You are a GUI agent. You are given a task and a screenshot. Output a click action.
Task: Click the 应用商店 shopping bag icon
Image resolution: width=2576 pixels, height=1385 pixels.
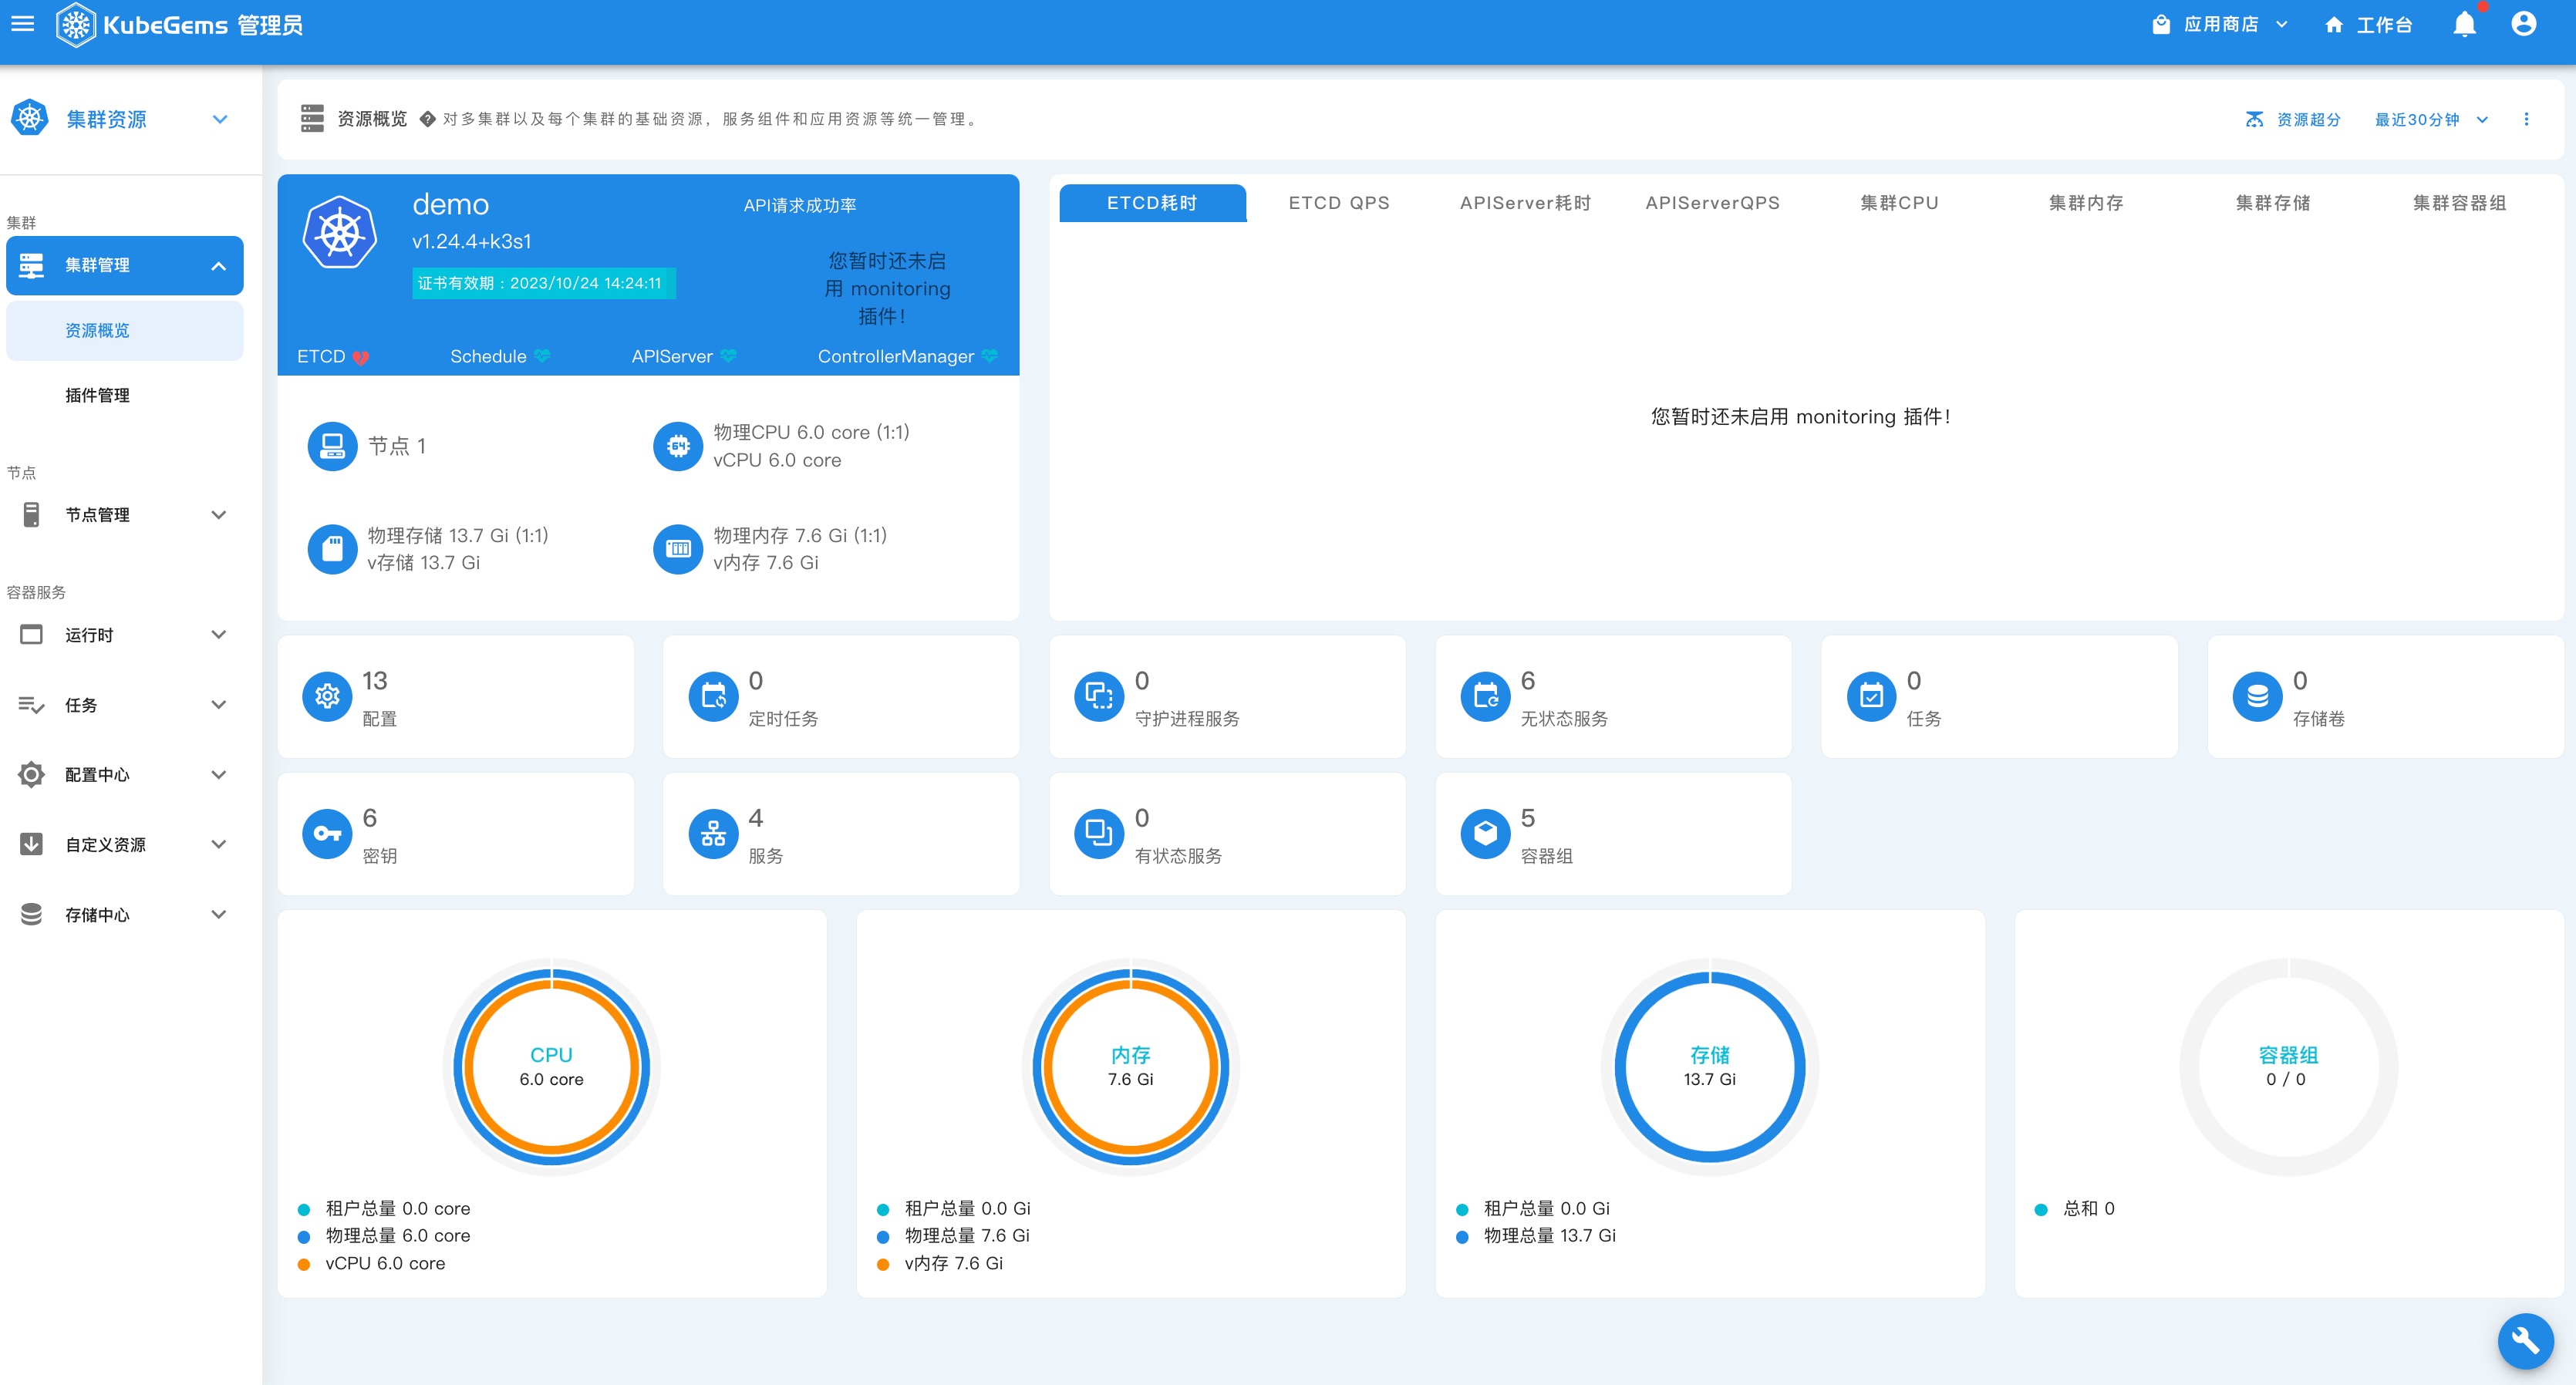click(x=2161, y=25)
